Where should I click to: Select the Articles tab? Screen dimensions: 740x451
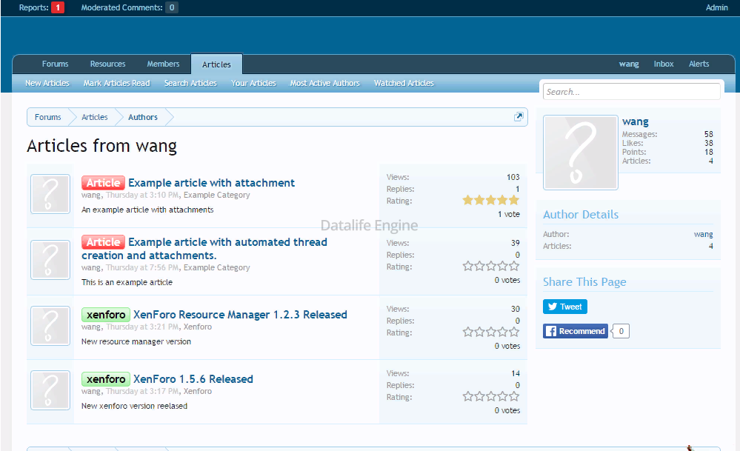click(216, 64)
